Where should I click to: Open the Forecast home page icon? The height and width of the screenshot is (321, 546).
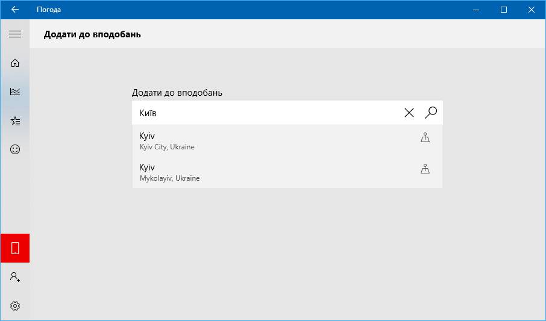coord(15,63)
